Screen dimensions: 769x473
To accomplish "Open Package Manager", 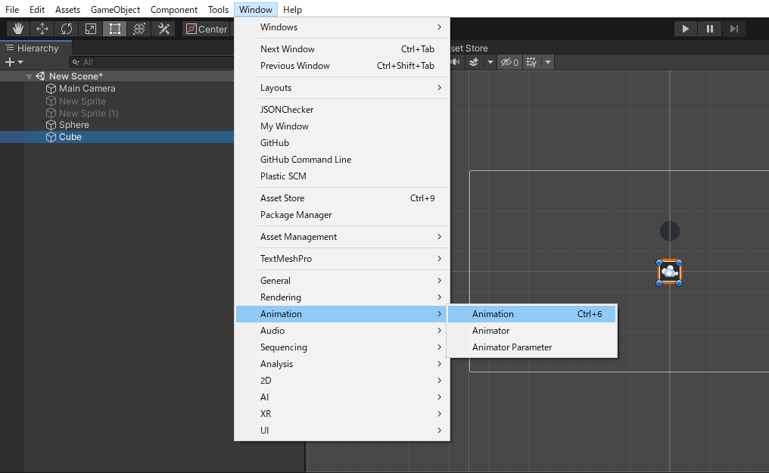I will (x=342, y=215).
